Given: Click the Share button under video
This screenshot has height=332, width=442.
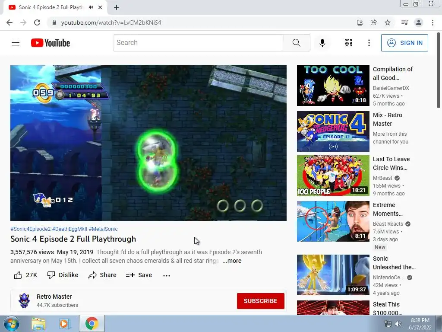Looking at the screenshot, I should (102, 275).
